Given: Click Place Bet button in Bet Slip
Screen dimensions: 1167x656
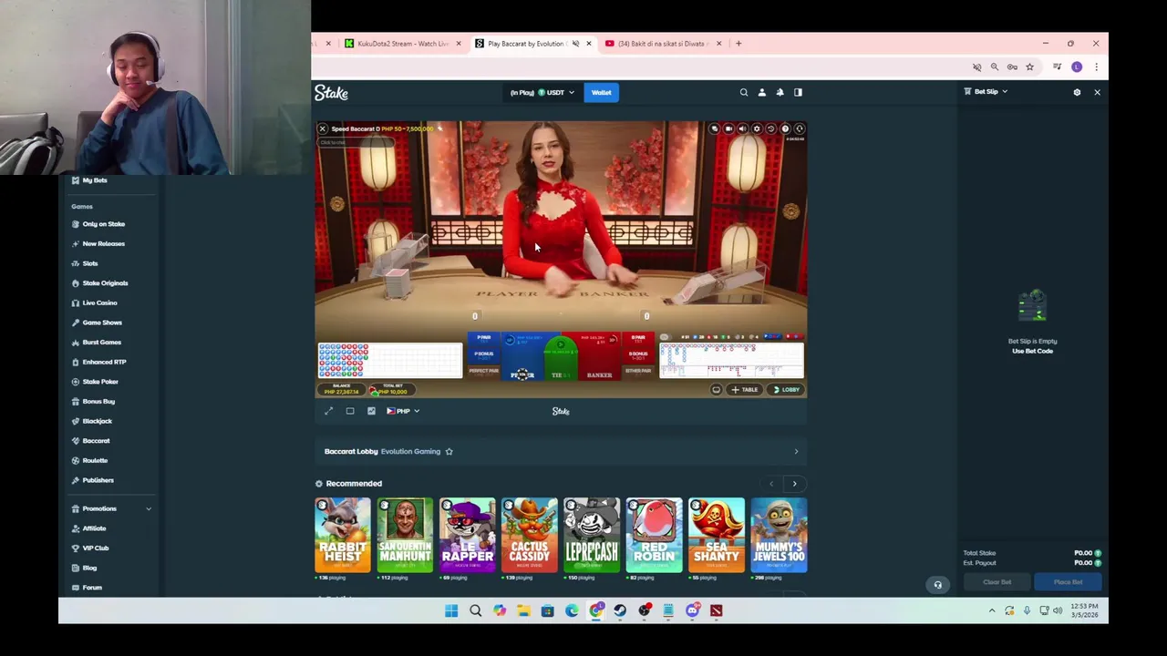Looking at the screenshot, I should (x=1069, y=582).
